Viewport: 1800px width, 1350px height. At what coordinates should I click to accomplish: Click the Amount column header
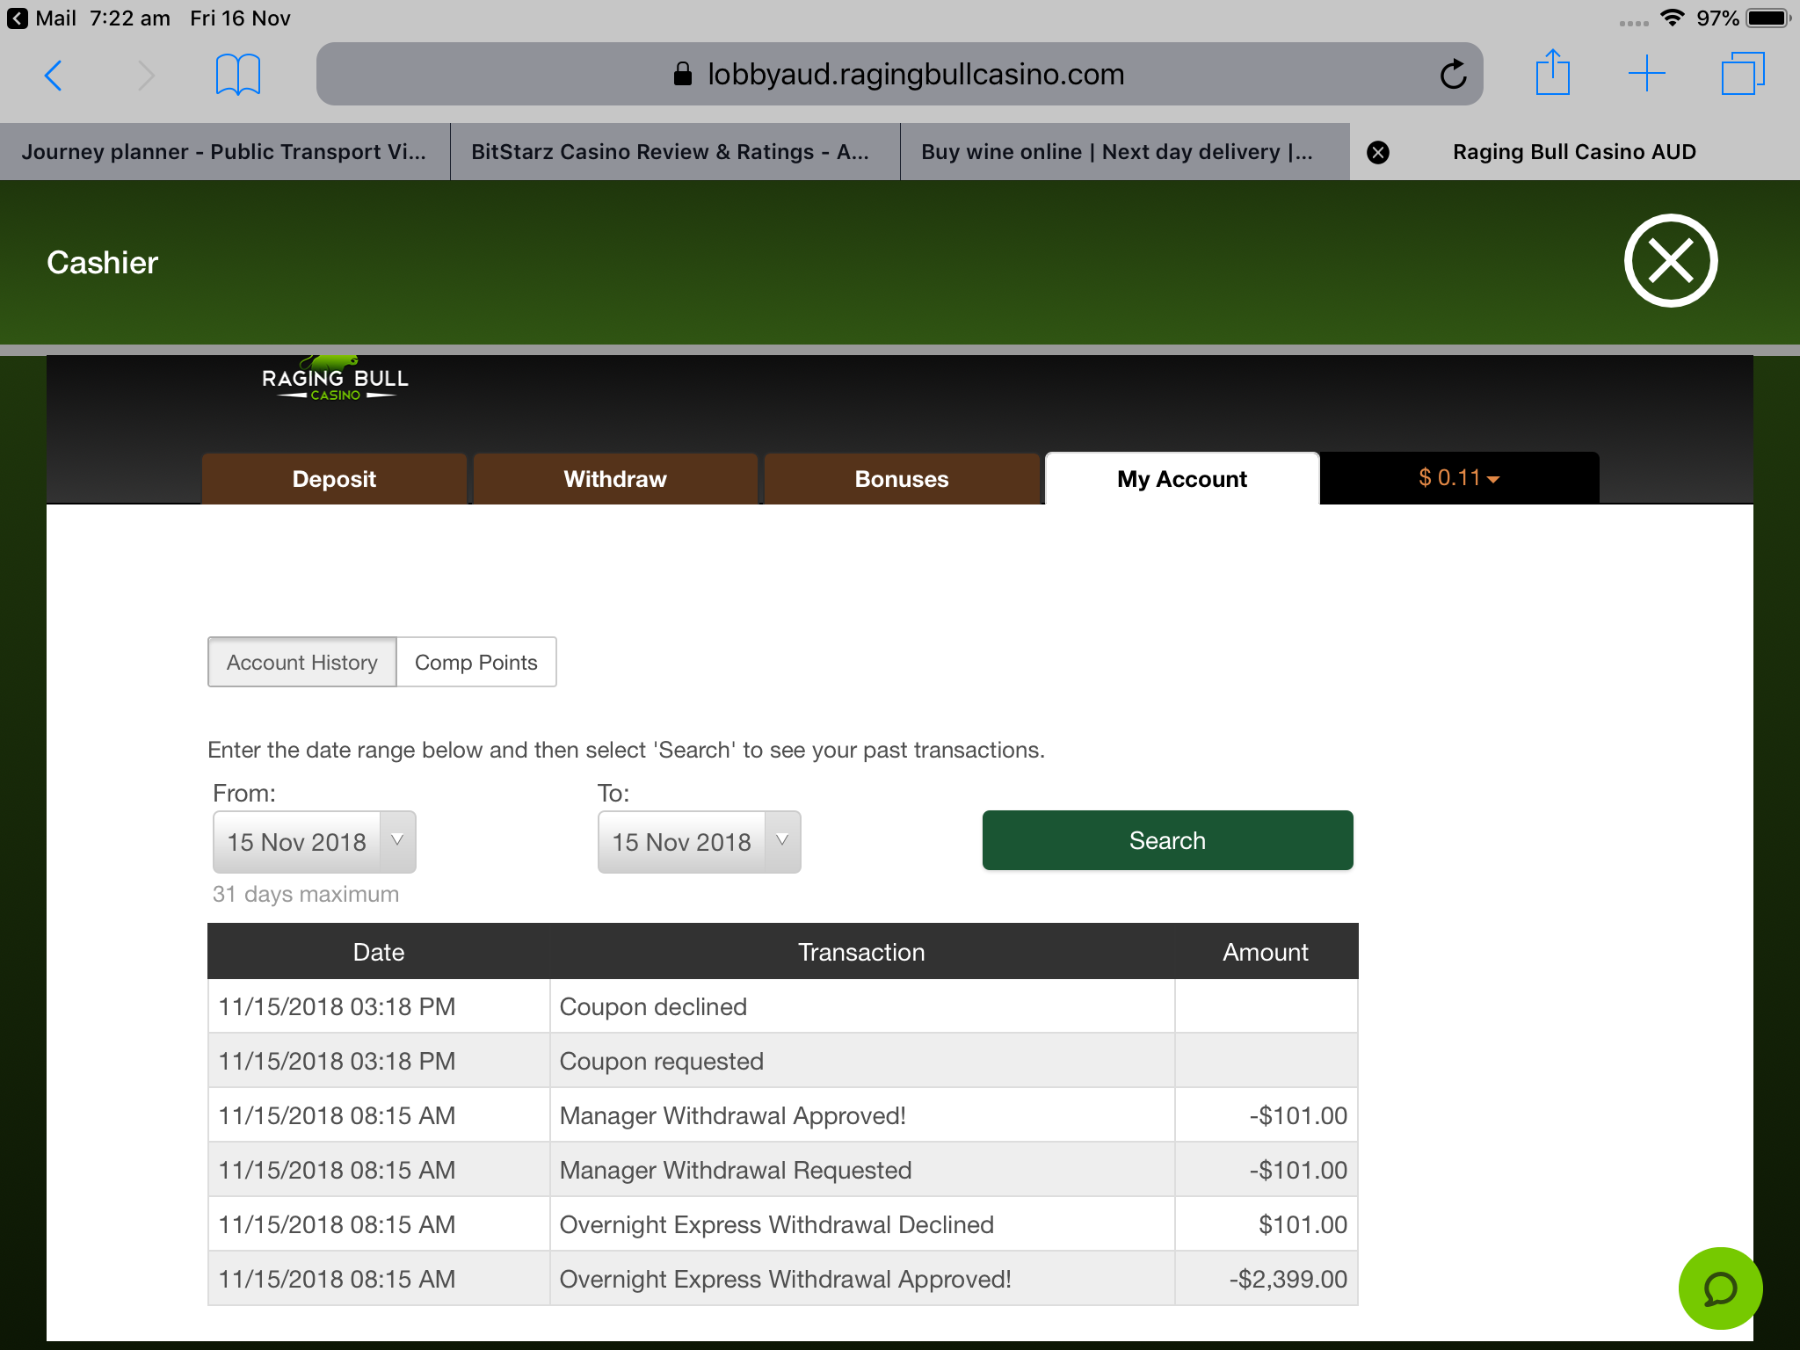1266,952
